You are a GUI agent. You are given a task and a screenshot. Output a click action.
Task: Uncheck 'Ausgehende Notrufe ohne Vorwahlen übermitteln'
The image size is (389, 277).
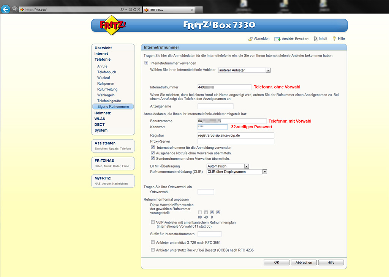[153, 153]
